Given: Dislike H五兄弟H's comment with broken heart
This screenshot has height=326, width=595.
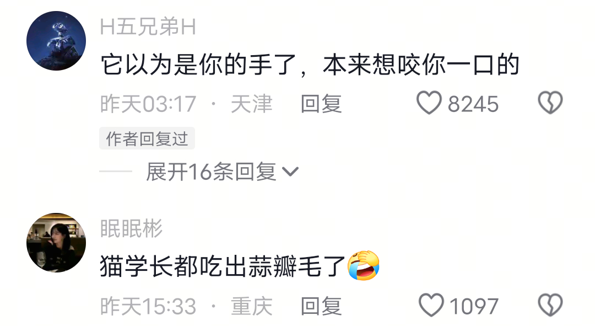Looking at the screenshot, I should pyautogui.click(x=550, y=103).
